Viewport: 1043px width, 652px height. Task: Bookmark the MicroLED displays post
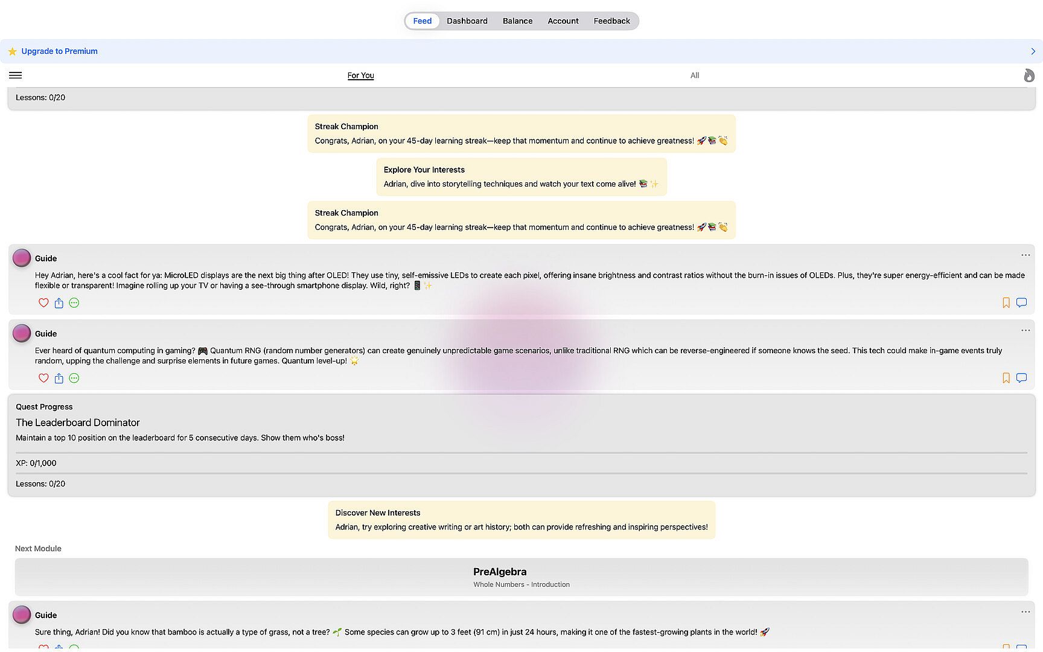coord(1006,303)
